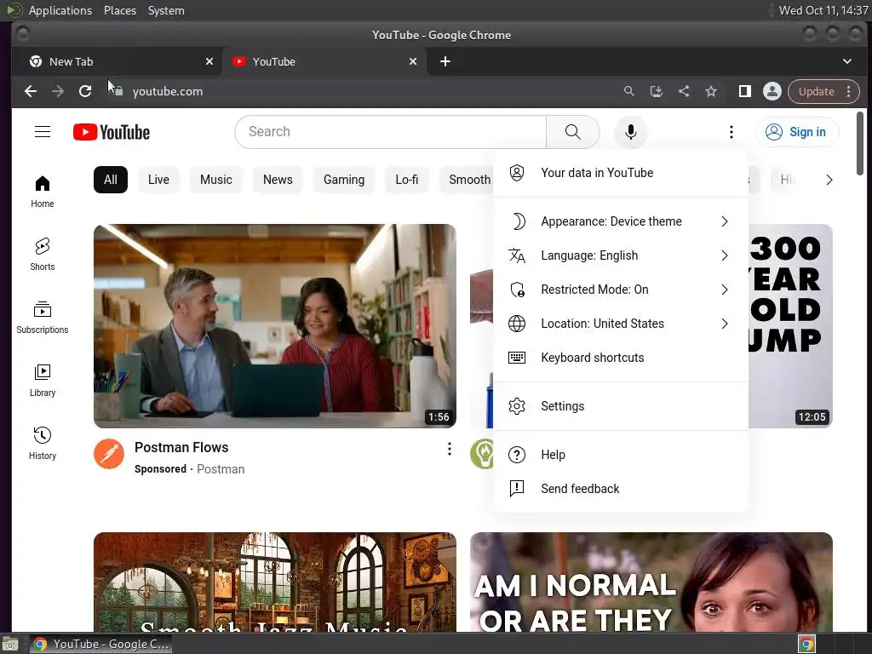Bookmark this page with the star icon
The height and width of the screenshot is (654, 872).
click(711, 91)
